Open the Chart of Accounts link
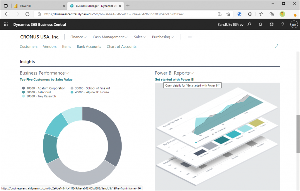The width and height of the screenshot is (300, 191). pyautogui.click(x=122, y=47)
